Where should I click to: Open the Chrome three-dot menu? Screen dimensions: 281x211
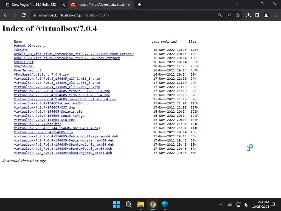pos(275,15)
